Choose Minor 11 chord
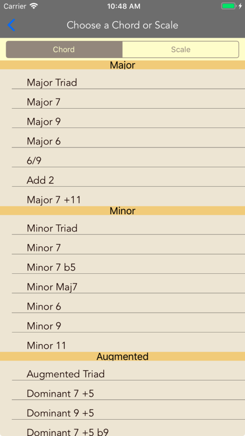The height and width of the screenshot is (436, 245). pyautogui.click(x=122, y=342)
